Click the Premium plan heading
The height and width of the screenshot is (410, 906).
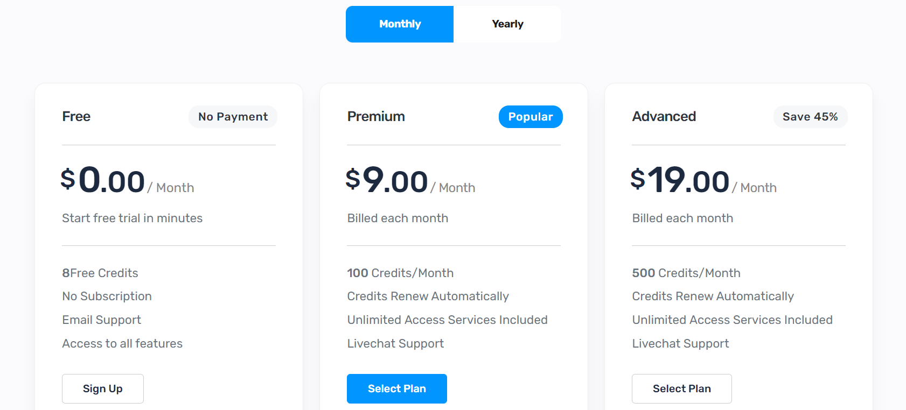376,116
